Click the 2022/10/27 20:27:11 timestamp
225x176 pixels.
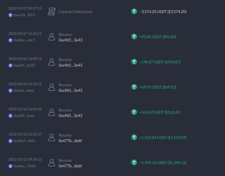[x=25, y=8]
